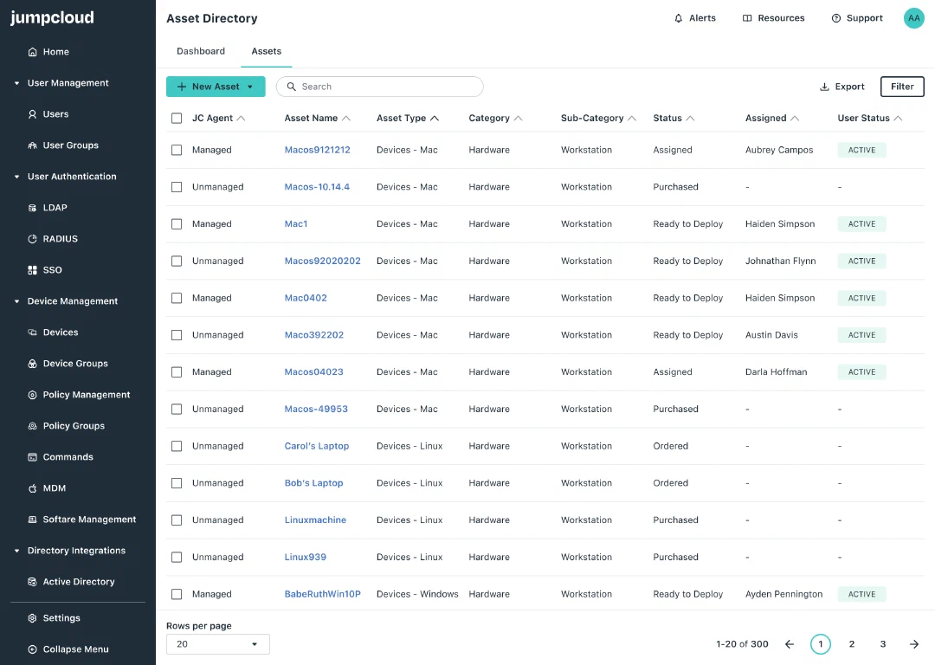The image size is (935, 665).
Task: Go to next page arrow
Action: [x=914, y=644]
